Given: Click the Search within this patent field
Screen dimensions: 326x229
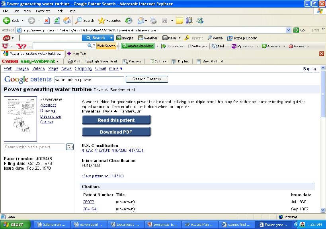Looking at the screenshot, I should click(x=34, y=147).
